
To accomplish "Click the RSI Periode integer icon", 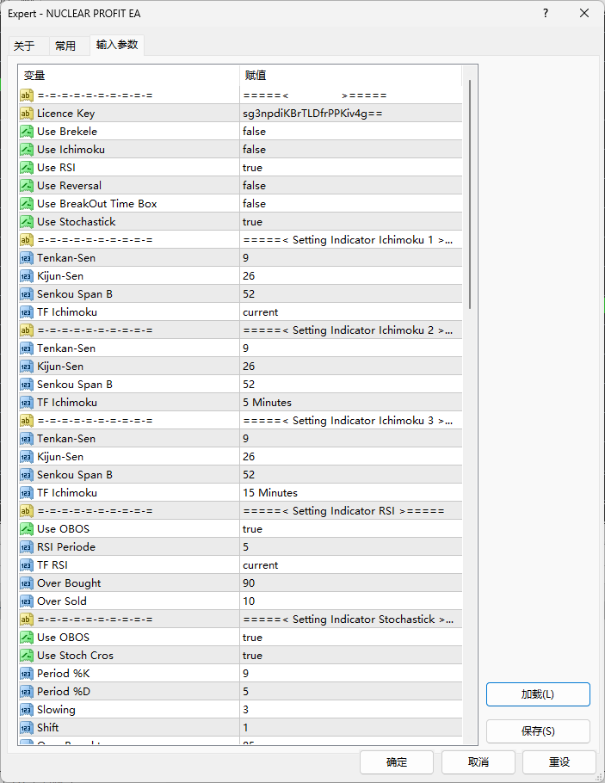I will (x=27, y=547).
